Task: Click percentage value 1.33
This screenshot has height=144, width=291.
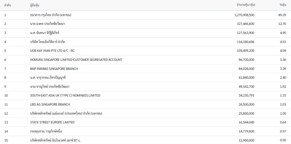Action: (283, 95)
